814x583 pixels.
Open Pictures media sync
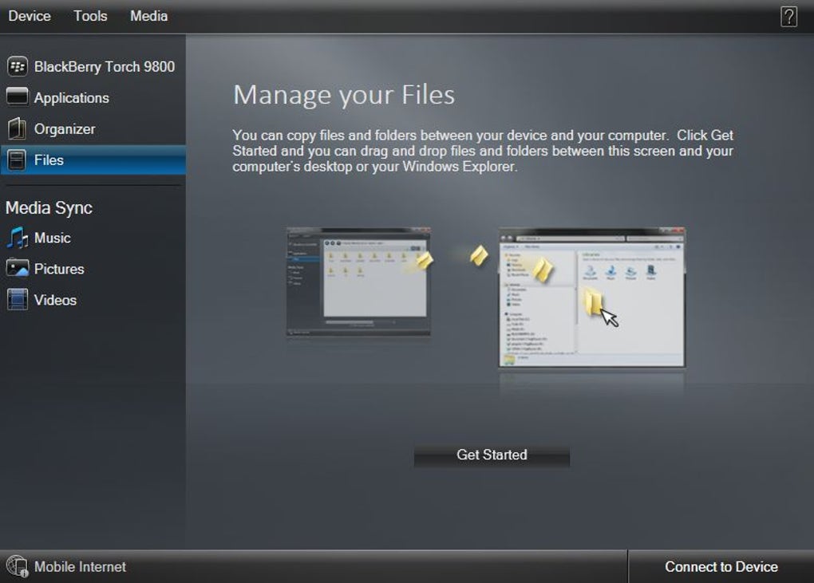click(59, 270)
